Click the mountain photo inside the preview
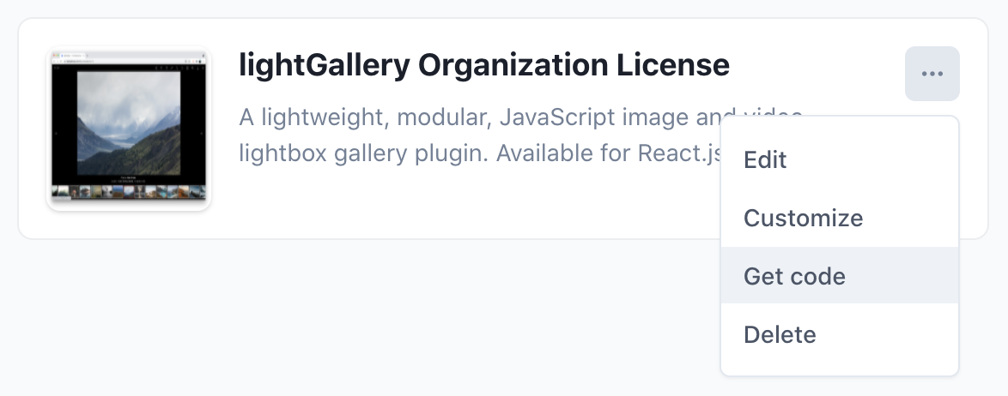The image size is (1008, 396). point(129,120)
